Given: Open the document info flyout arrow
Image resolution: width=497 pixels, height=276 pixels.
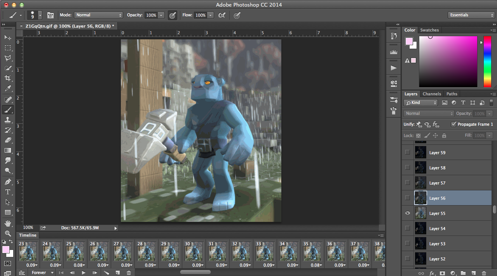Looking at the screenshot, I should point(115,228).
